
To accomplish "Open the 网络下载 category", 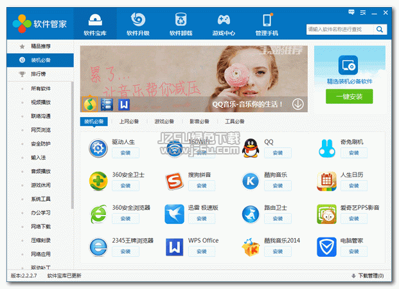I will coord(40,227).
